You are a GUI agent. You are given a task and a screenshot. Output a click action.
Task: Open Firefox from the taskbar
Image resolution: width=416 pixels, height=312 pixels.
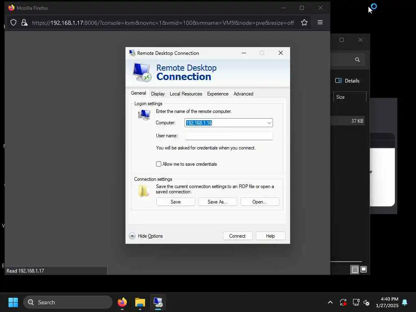[x=122, y=302]
